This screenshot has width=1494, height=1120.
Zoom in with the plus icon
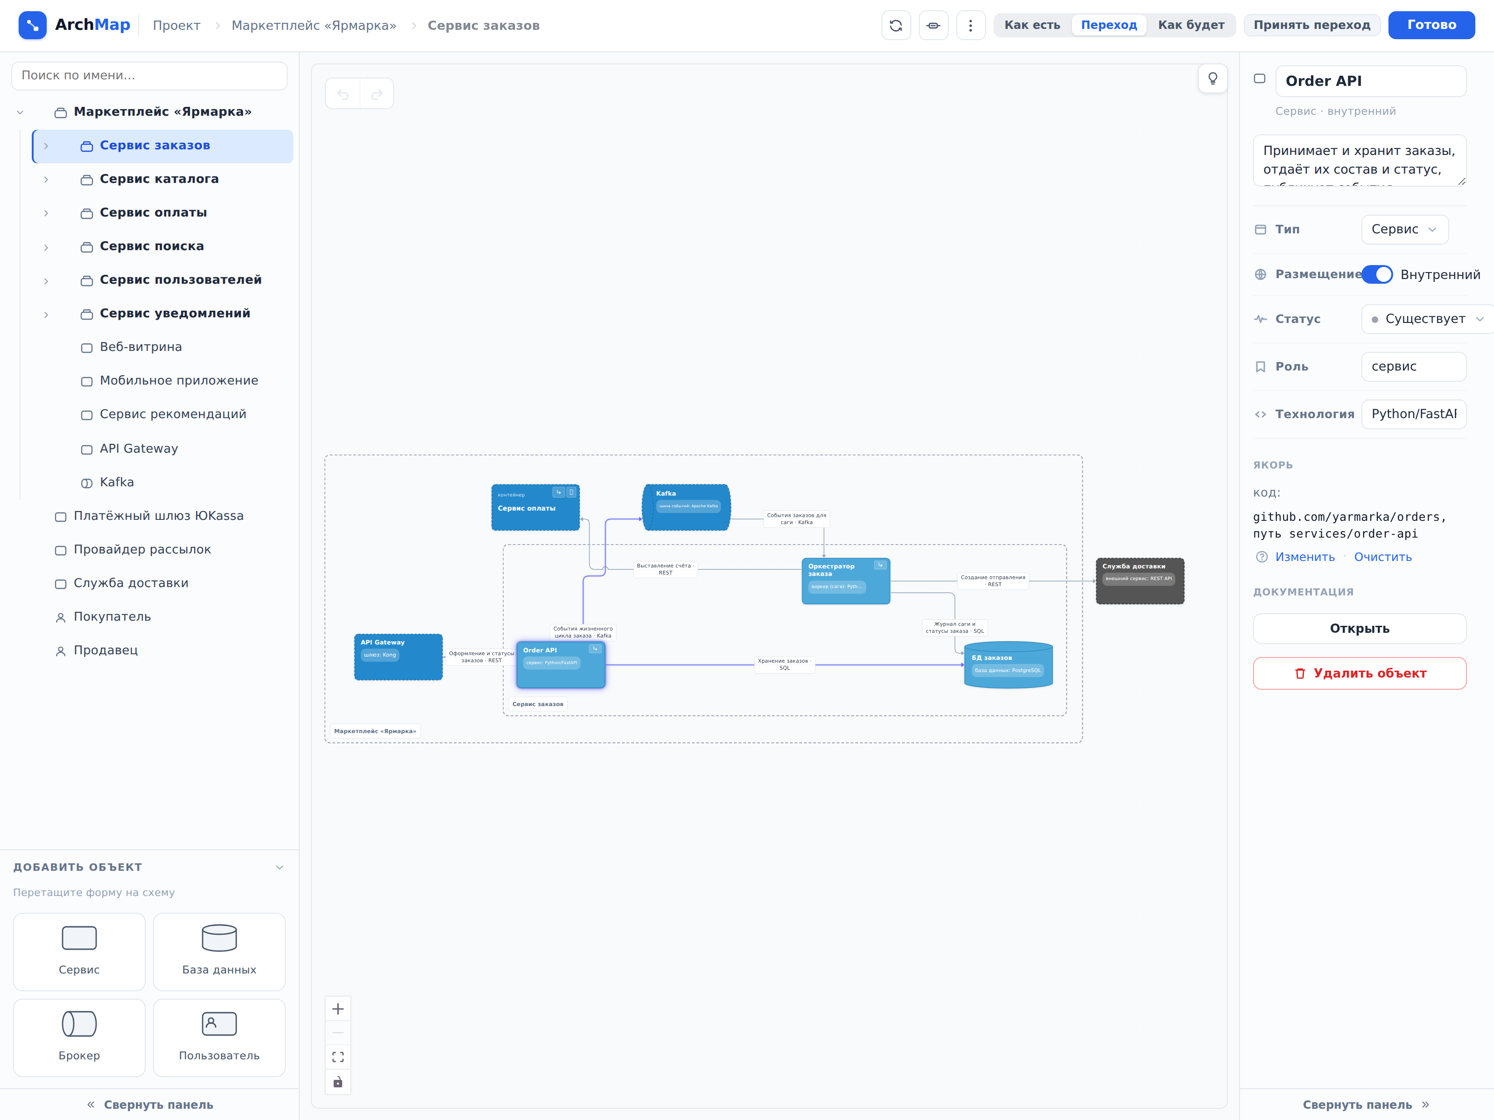(x=338, y=1008)
